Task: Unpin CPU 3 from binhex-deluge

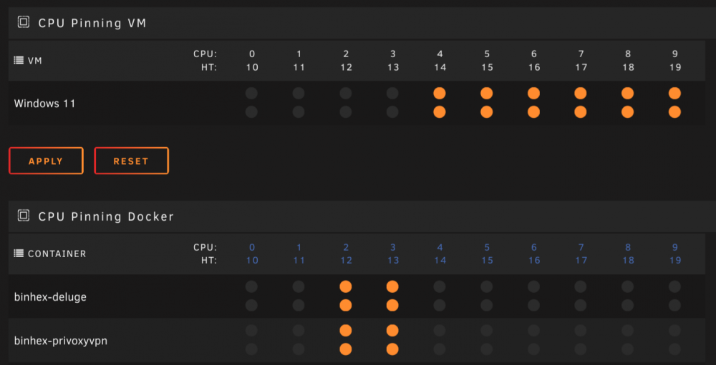Action: [x=392, y=286]
